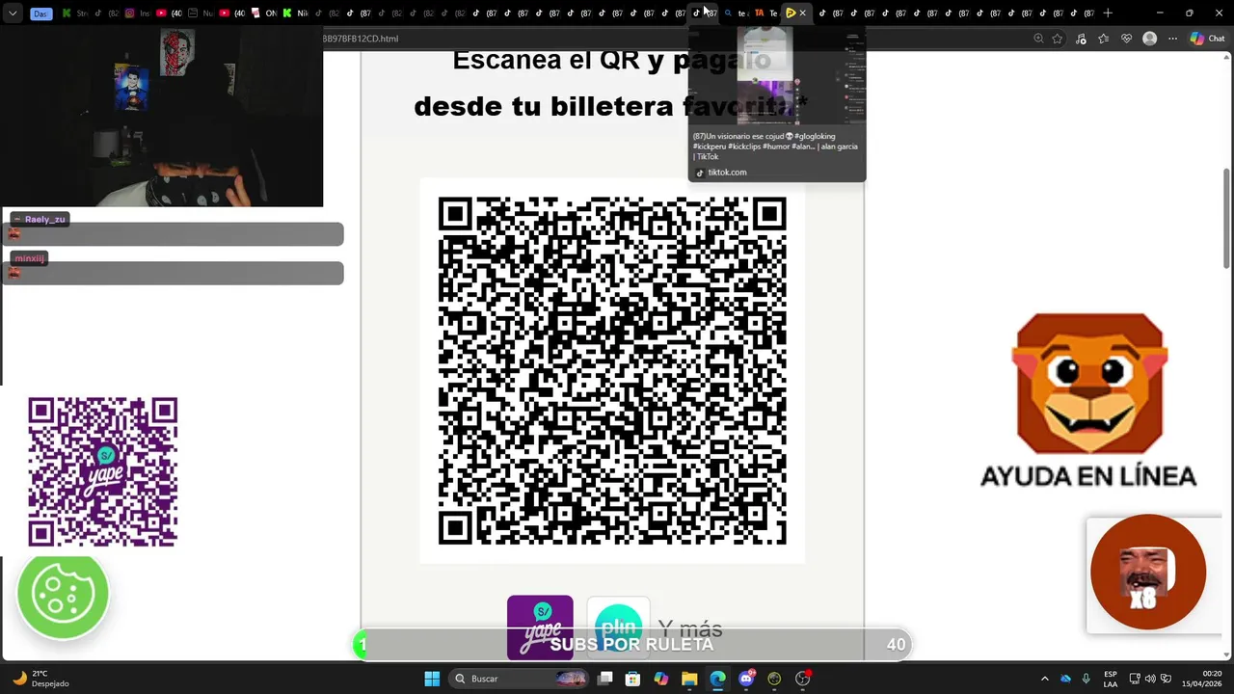The width and height of the screenshot is (1234, 694).
Task: Click the large payment QR code
Action: 612,371
